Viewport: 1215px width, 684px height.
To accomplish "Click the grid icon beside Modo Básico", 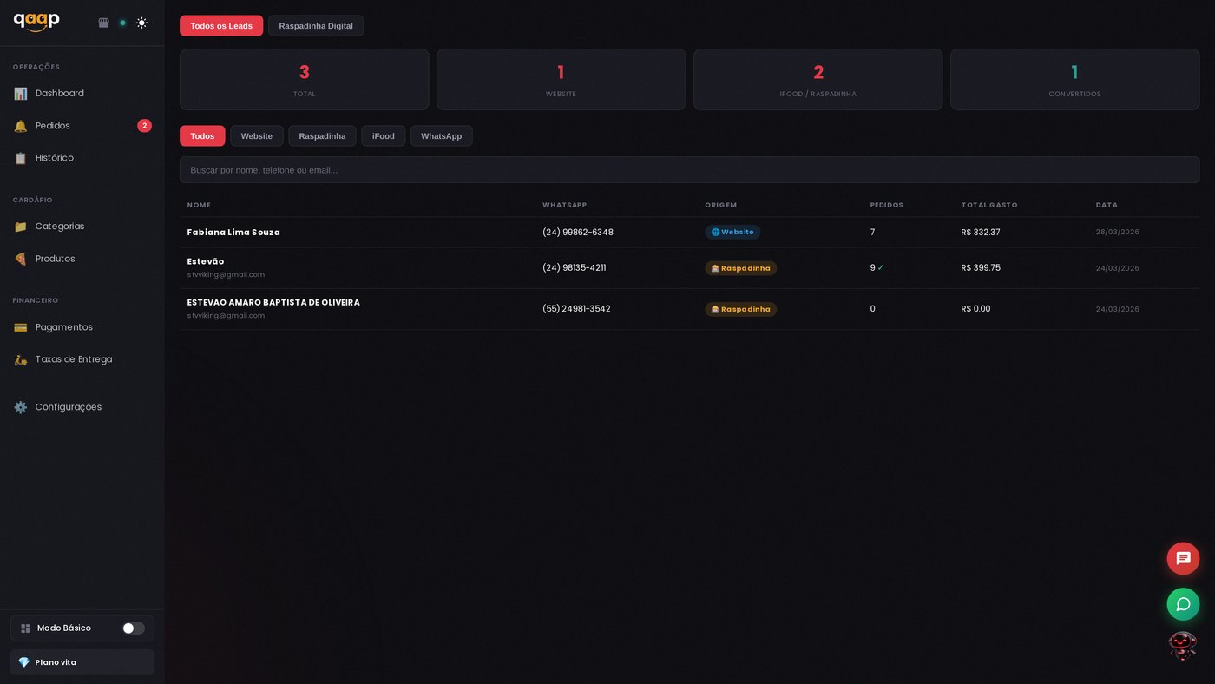I will [25, 628].
